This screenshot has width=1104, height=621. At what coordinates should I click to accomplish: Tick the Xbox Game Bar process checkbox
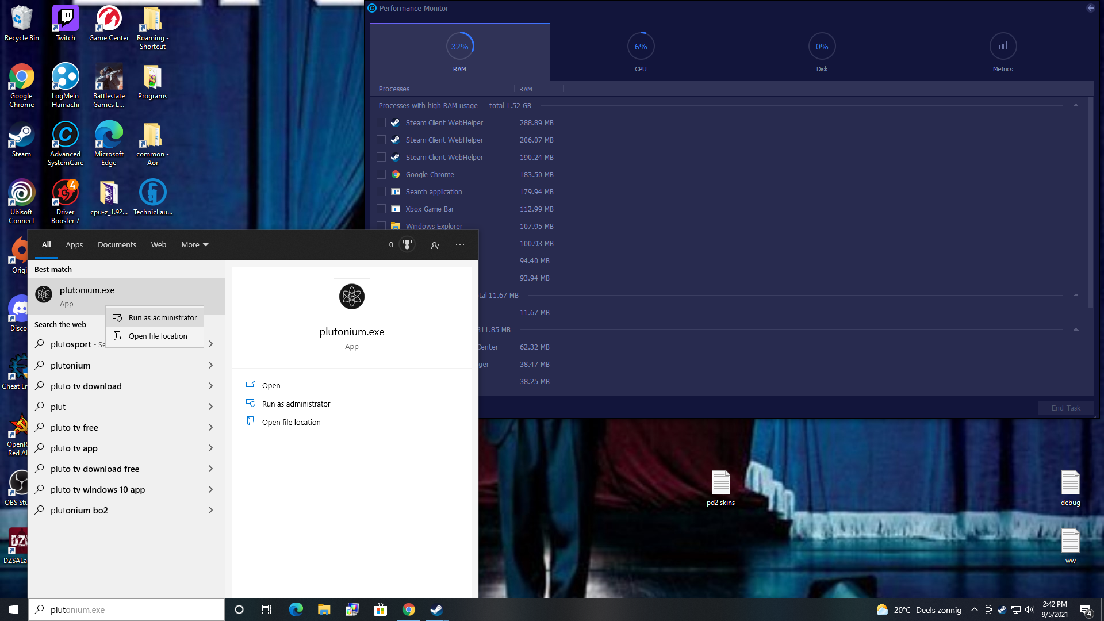click(381, 209)
